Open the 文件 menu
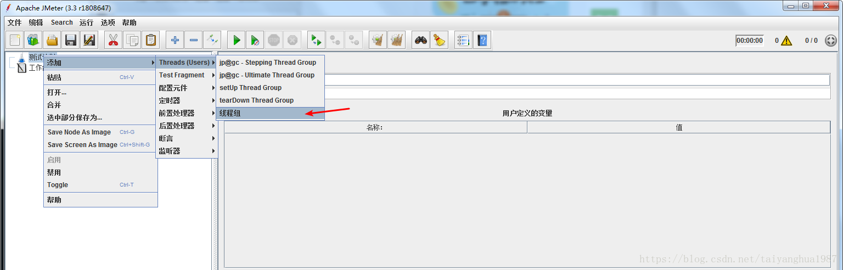 click(15, 22)
